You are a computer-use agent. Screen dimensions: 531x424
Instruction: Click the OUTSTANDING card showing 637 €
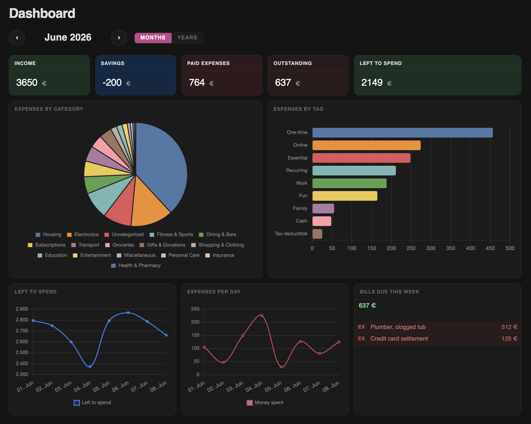coord(308,75)
